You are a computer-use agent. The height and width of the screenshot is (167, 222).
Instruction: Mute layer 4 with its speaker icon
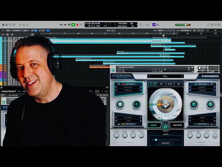click(x=212, y=124)
